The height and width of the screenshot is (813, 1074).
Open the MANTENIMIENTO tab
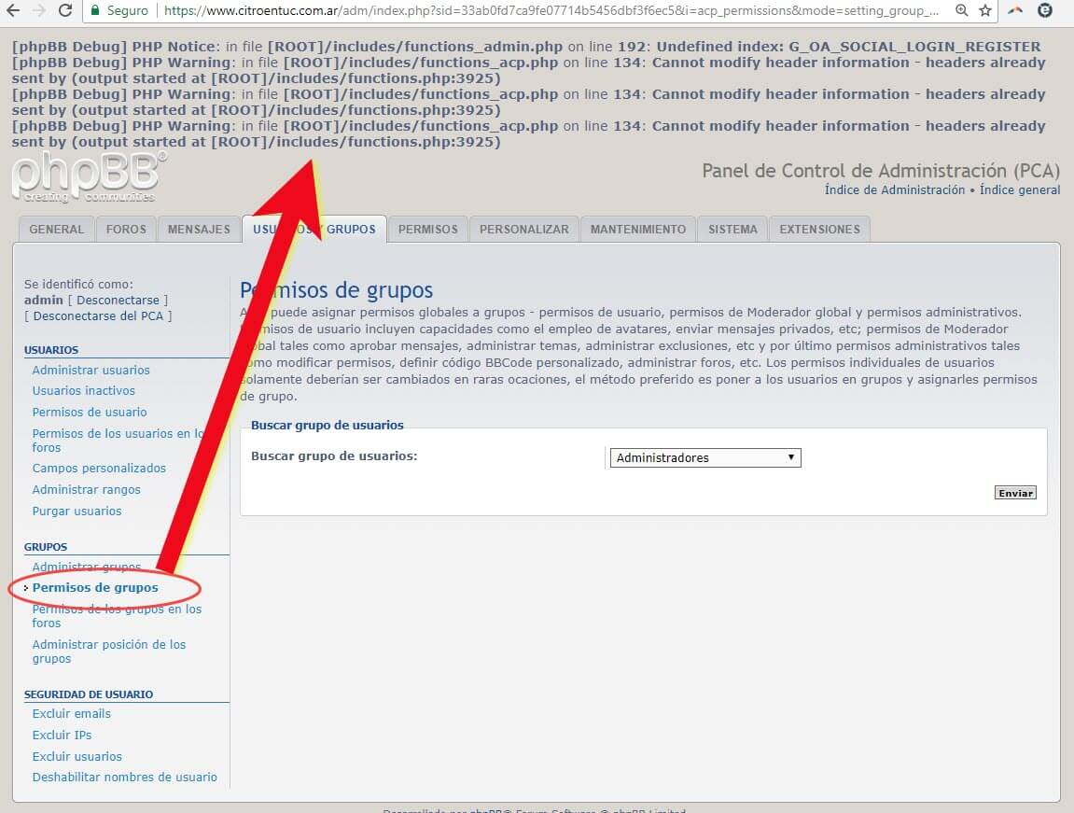(x=637, y=229)
